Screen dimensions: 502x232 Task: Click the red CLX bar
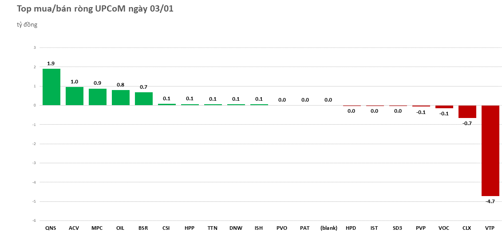(467, 112)
